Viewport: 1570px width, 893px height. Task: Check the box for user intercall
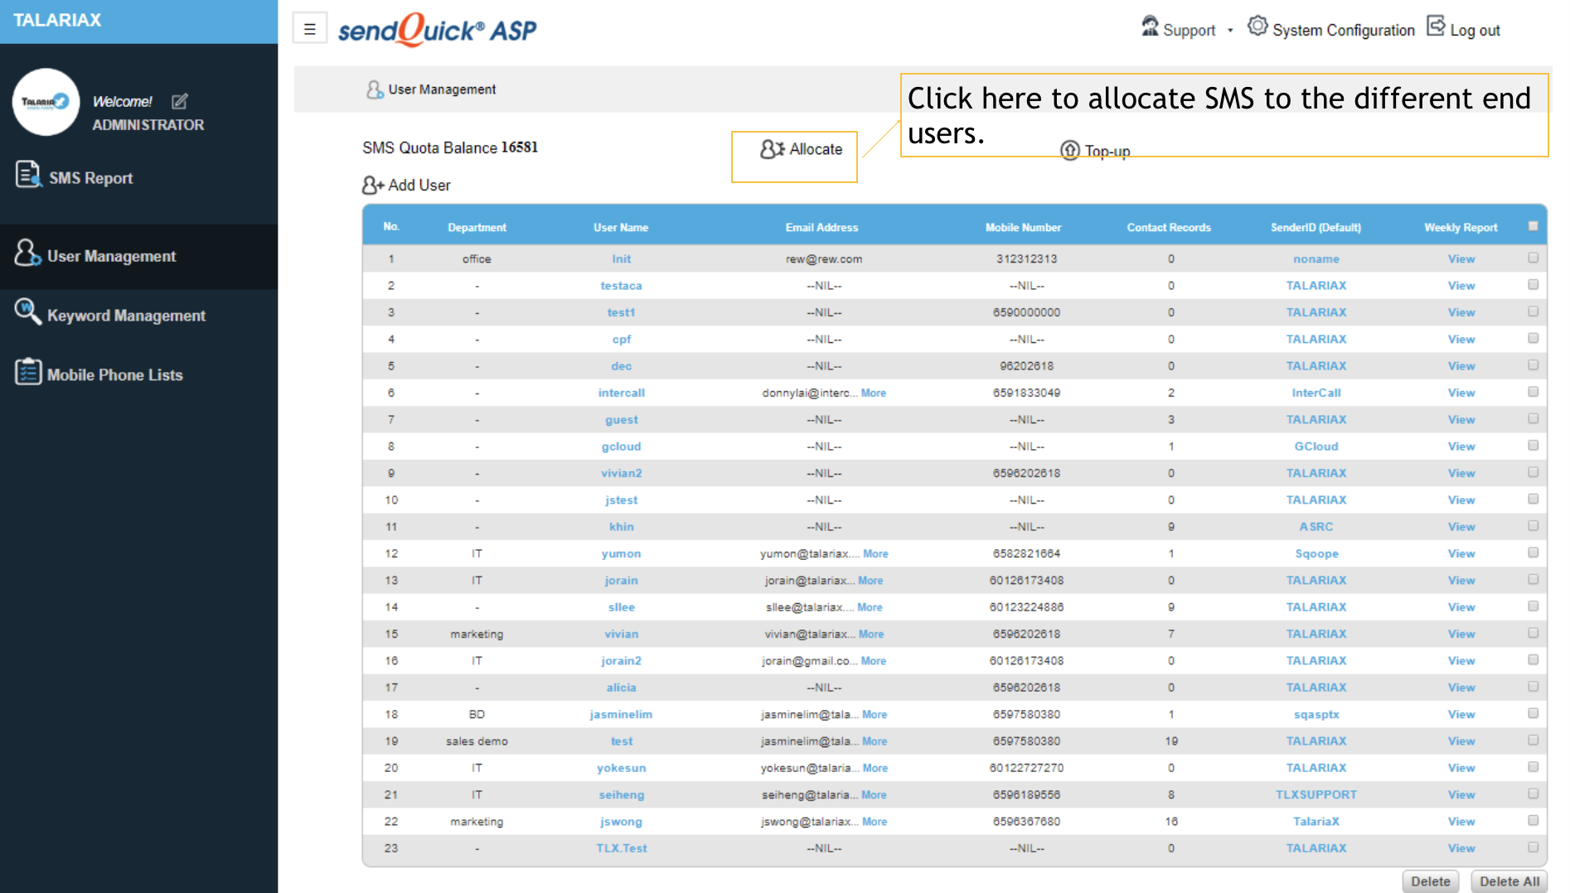(x=1533, y=392)
